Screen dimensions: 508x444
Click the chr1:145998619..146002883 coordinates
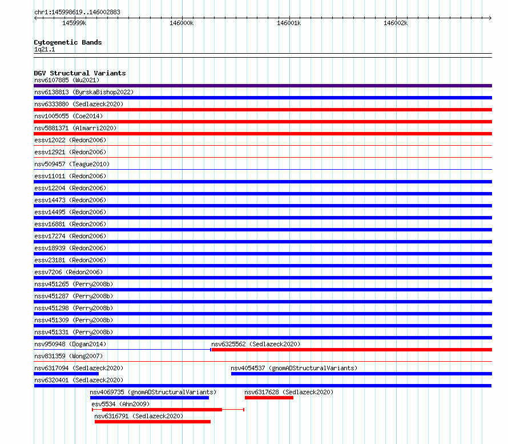tap(77, 12)
